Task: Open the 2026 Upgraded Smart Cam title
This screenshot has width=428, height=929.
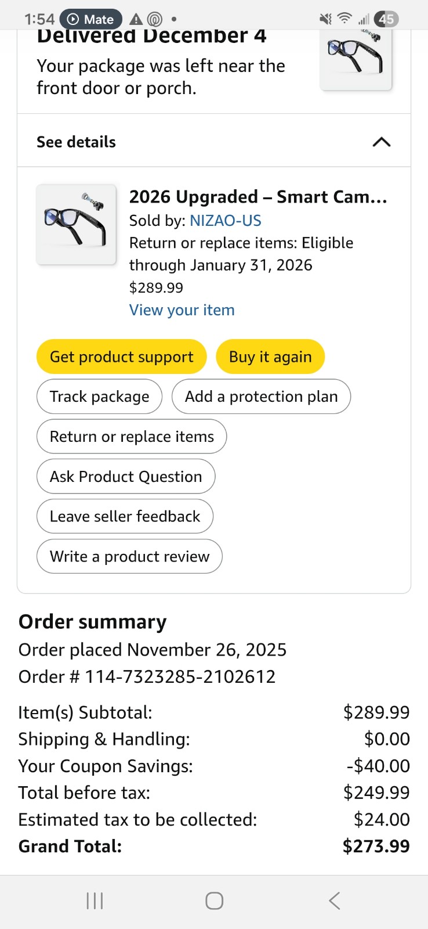Action: pyautogui.click(x=258, y=197)
